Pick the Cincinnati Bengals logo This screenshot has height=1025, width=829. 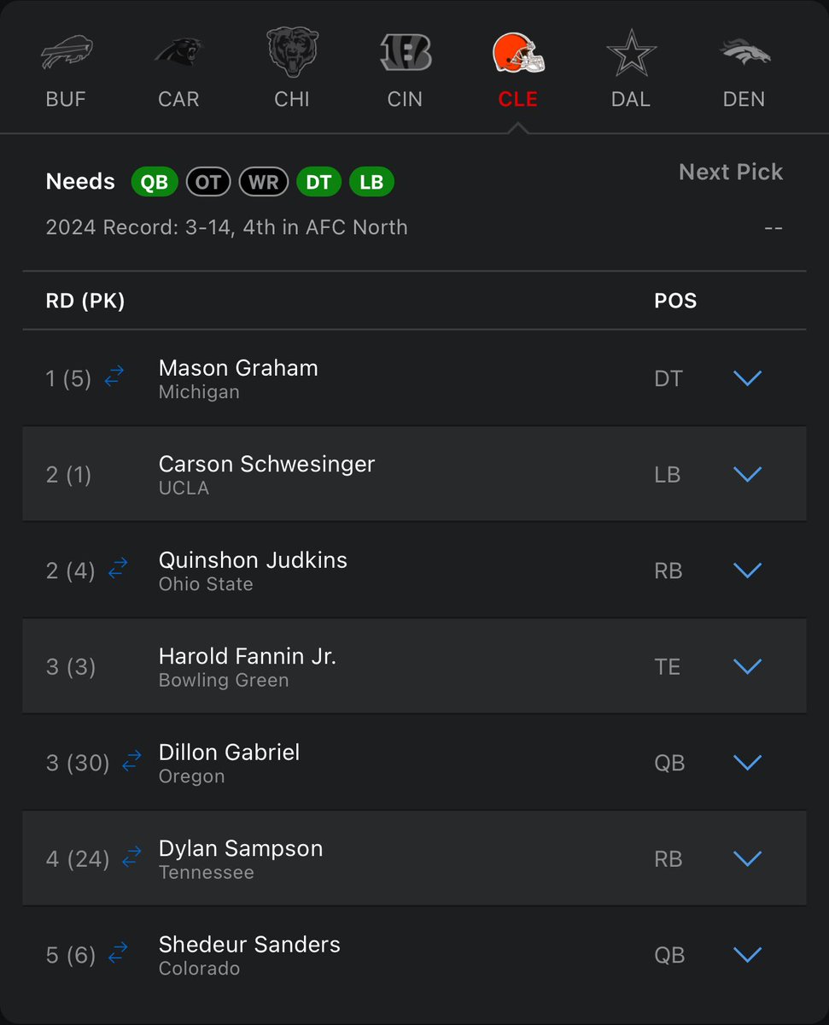point(405,53)
